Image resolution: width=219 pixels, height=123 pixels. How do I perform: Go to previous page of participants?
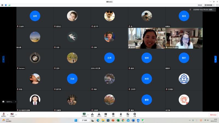point(3,59)
